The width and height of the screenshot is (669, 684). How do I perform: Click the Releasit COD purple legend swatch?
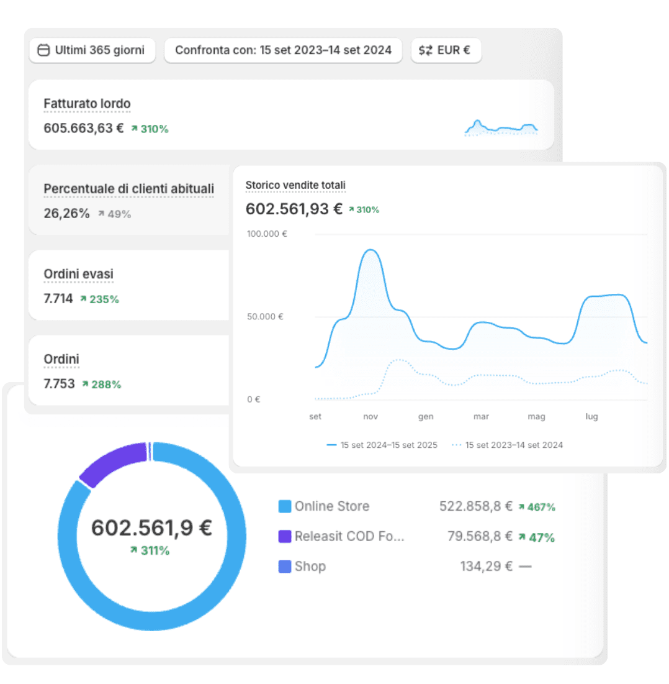point(285,537)
